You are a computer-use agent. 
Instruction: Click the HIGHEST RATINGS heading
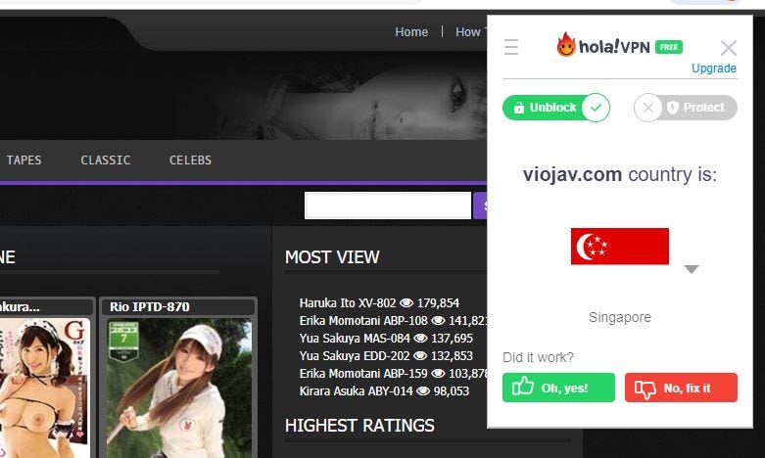click(x=359, y=426)
